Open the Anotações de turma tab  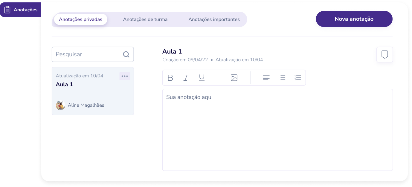pos(145,19)
